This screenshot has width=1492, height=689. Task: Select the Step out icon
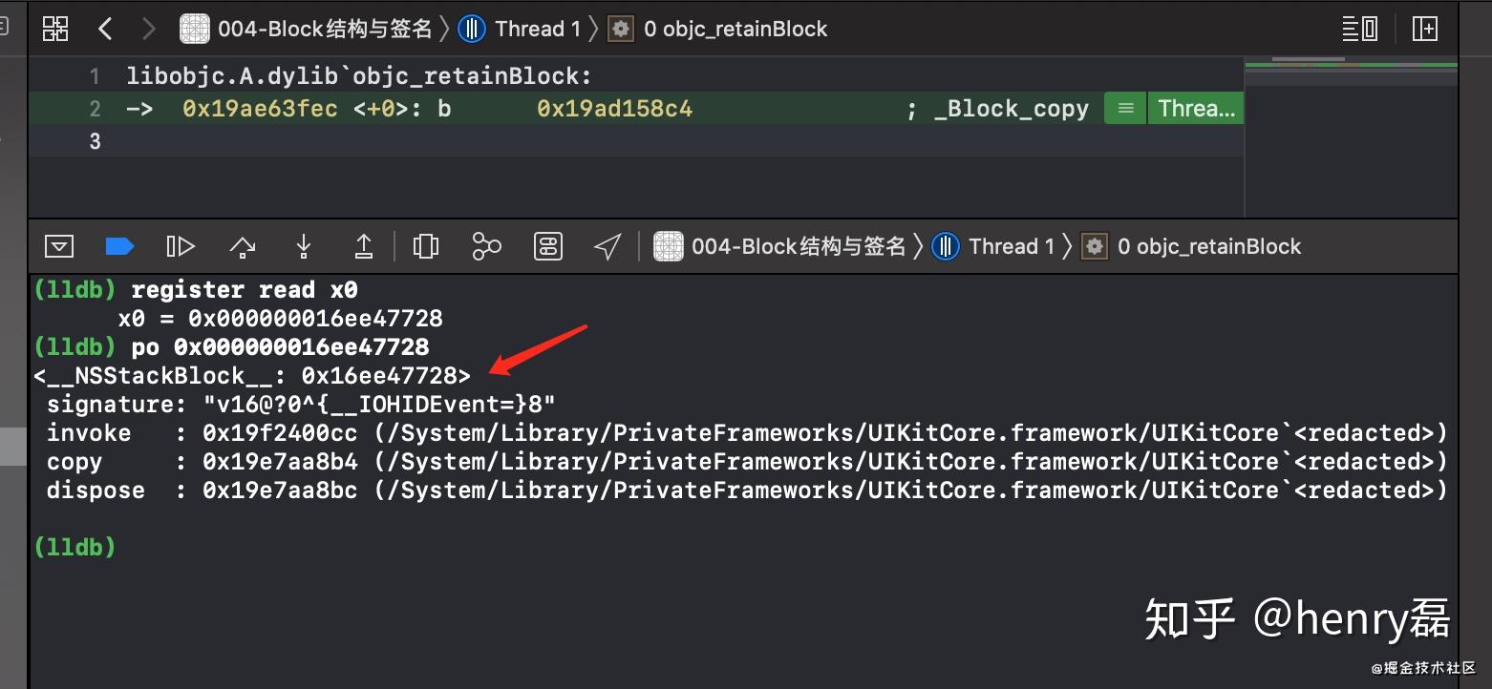[364, 245]
